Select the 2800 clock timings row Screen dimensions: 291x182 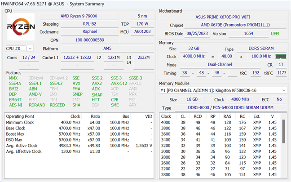point(220,157)
